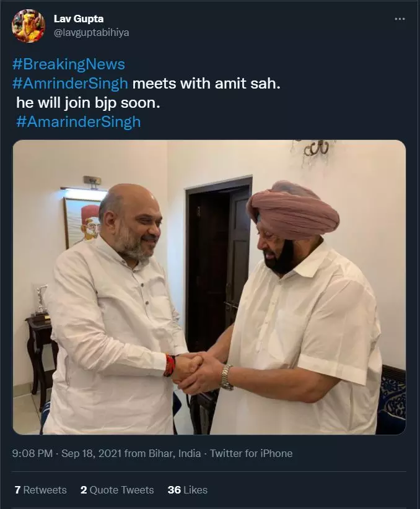
Task: Show the 2 Quote Tweets
Action: pos(117,490)
